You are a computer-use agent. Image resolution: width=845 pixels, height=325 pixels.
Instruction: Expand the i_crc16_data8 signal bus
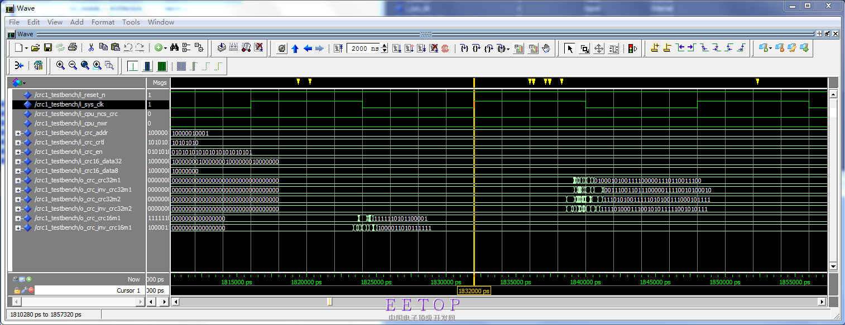18,171
